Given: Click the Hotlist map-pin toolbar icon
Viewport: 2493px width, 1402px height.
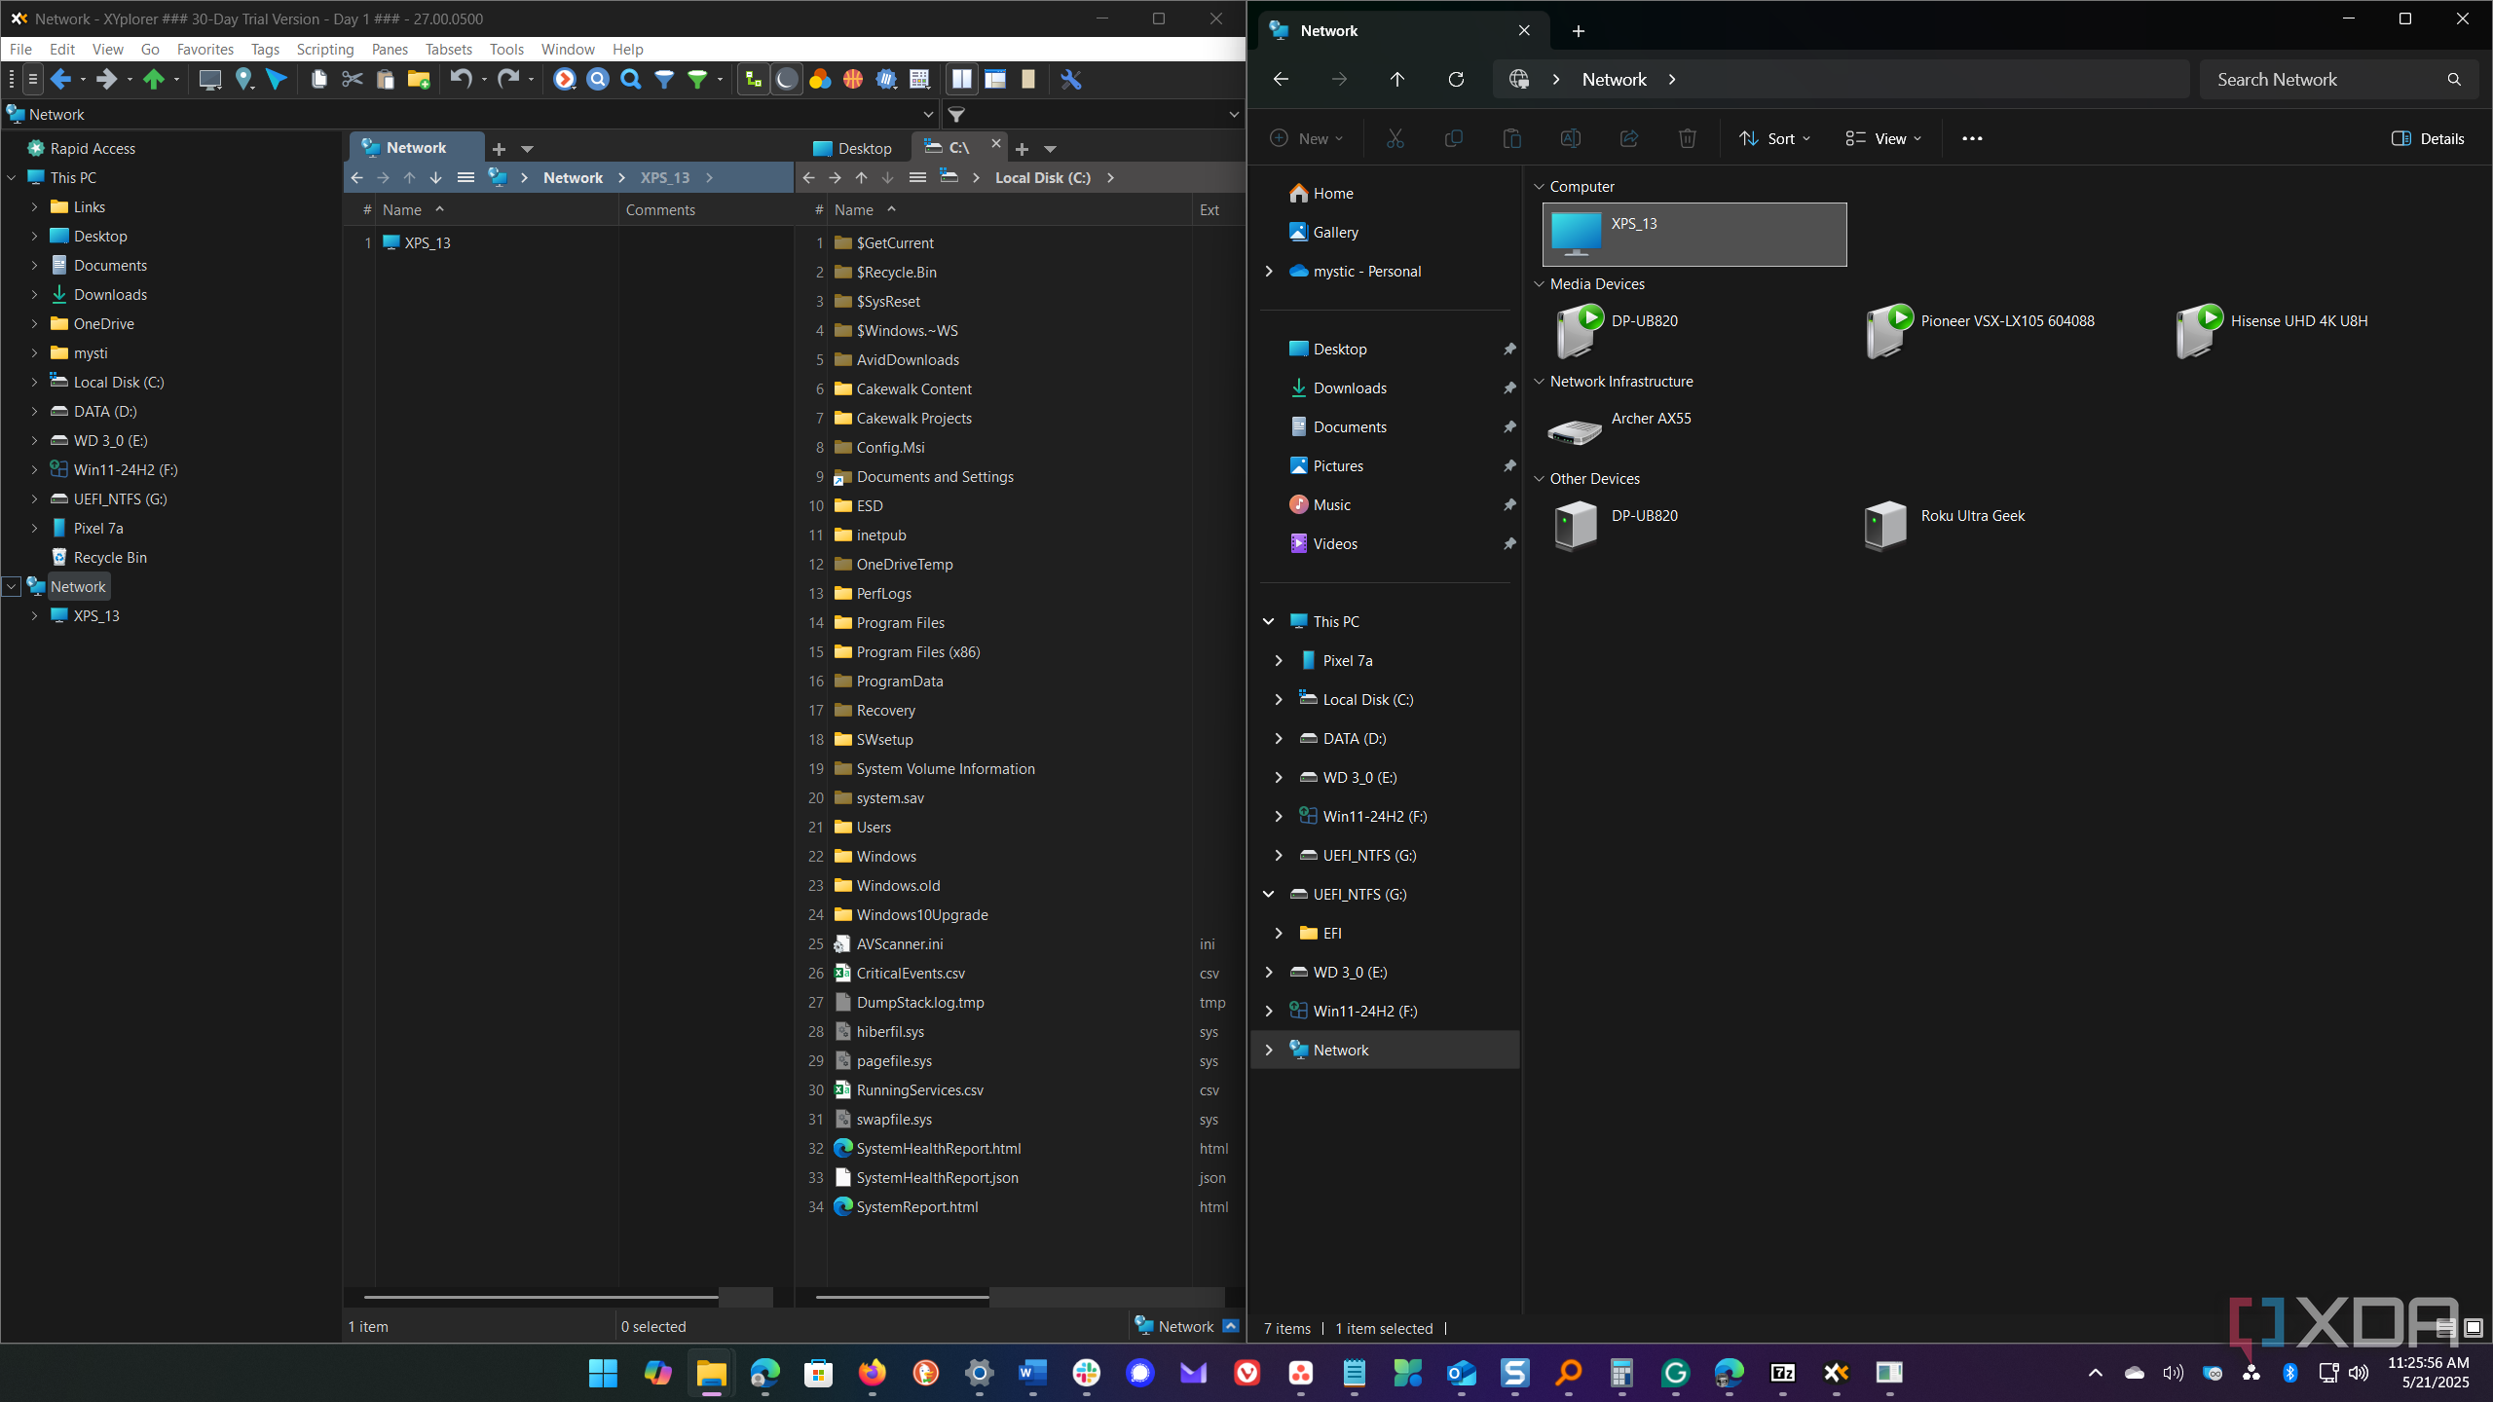Looking at the screenshot, I should pyautogui.click(x=243, y=80).
